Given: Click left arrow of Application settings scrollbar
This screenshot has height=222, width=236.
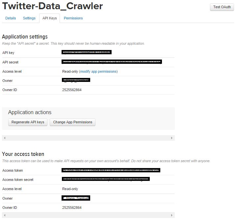Looking at the screenshot, I should coord(5,138).
